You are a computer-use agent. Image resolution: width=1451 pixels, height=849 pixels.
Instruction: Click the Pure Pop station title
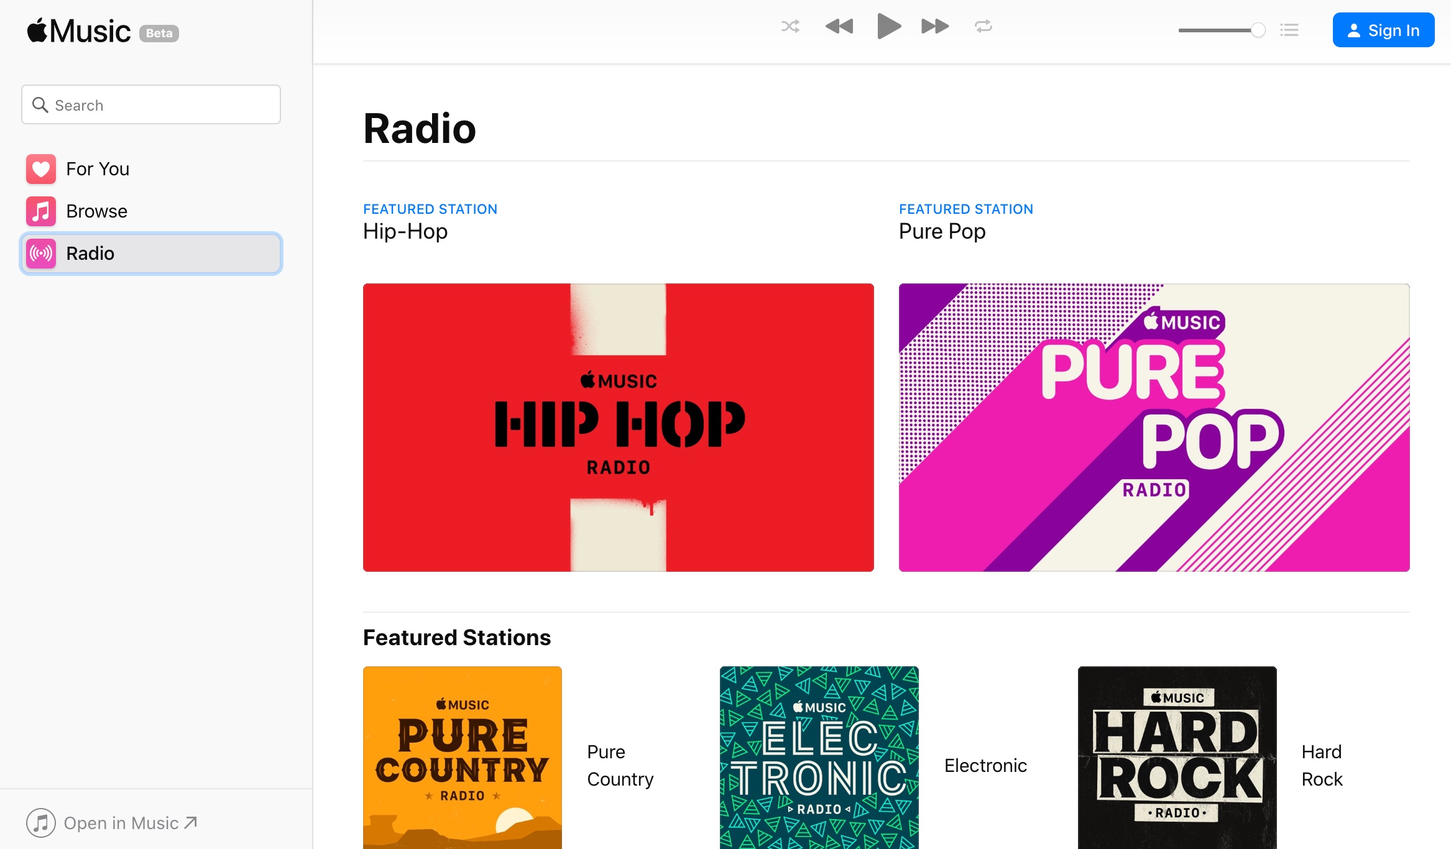pos(942,231)
